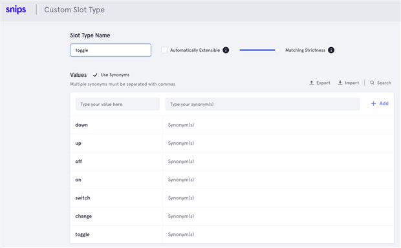This screenshot has width=401, height=248.
Task: Click the Use Synonyms label
Action: click(x=115, y=75)
